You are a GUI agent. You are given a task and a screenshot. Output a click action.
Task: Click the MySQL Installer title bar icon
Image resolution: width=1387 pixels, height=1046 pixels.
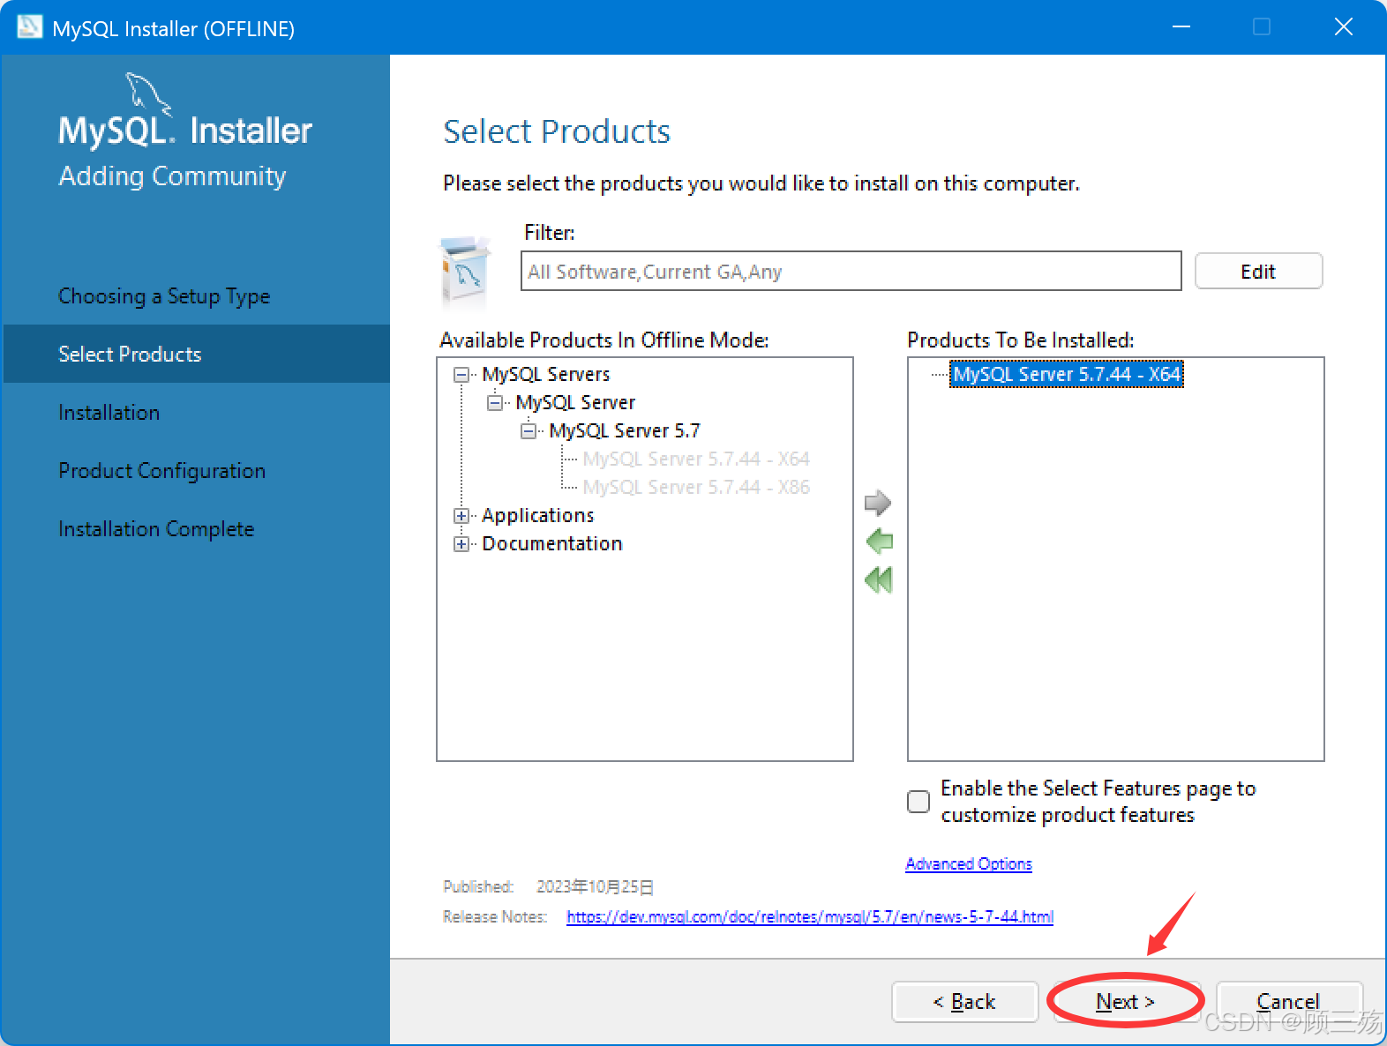click(29, 27)
